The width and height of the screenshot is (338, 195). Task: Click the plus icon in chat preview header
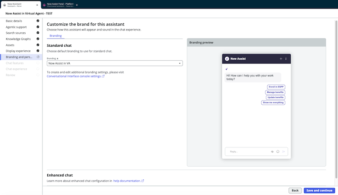pyautogui.click(x=281, y=59)
